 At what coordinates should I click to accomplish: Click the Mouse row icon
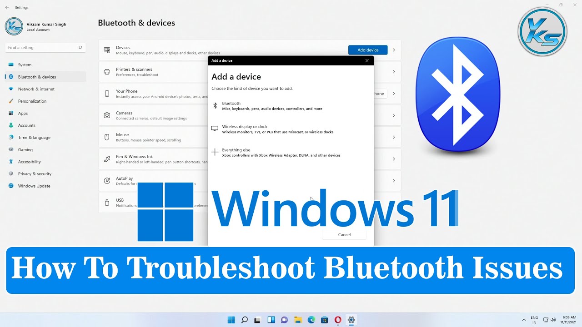(x=107, y=137)
